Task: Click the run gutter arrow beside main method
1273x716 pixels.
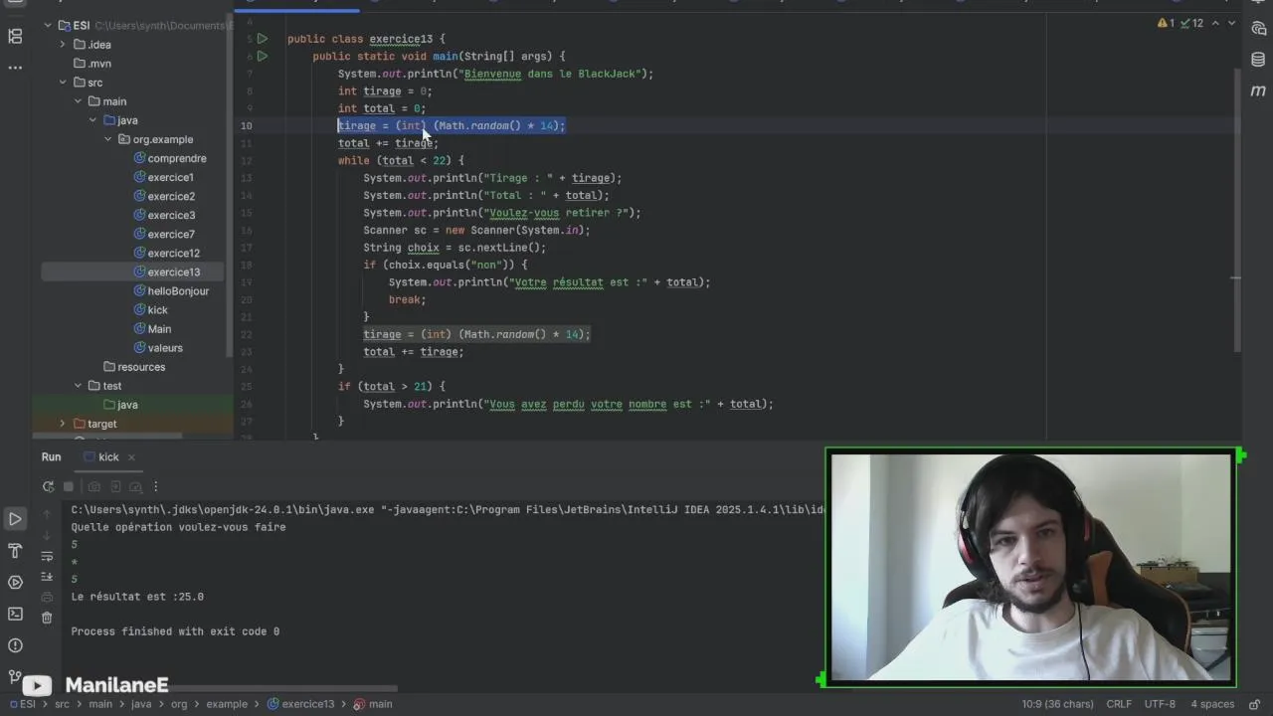Action: [262, 57]
